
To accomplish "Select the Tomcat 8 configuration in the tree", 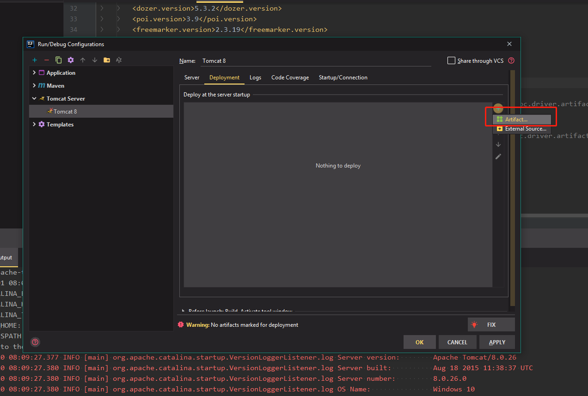I will coord(101,112).
